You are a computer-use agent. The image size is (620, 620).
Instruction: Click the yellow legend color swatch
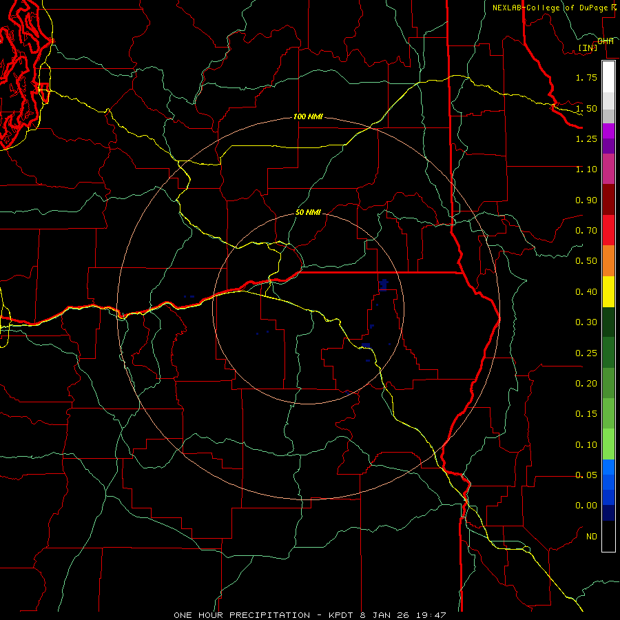pos(608,291)
